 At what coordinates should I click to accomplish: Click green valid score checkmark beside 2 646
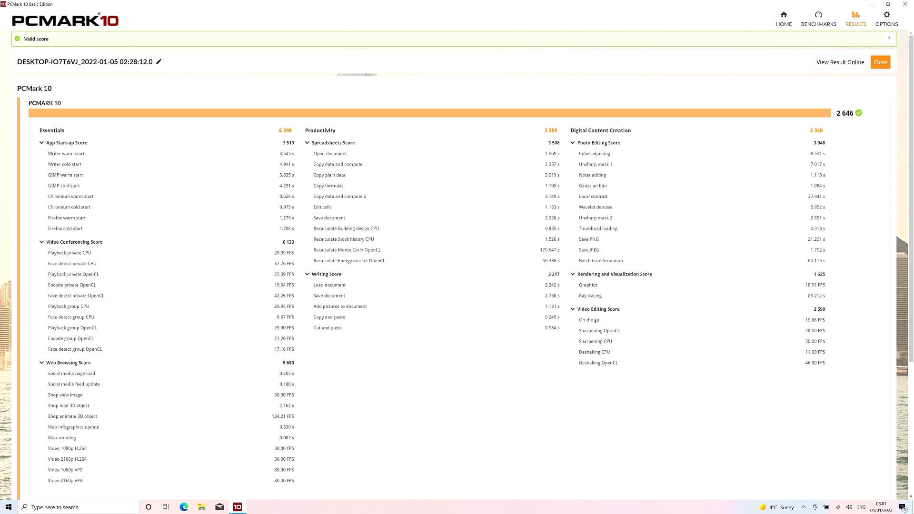[x=859, y=113]
